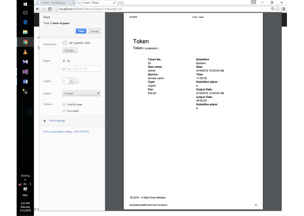Open Print using system dialog link
The width and height of the screenshot is (304, 216).
tap(66, 132)
